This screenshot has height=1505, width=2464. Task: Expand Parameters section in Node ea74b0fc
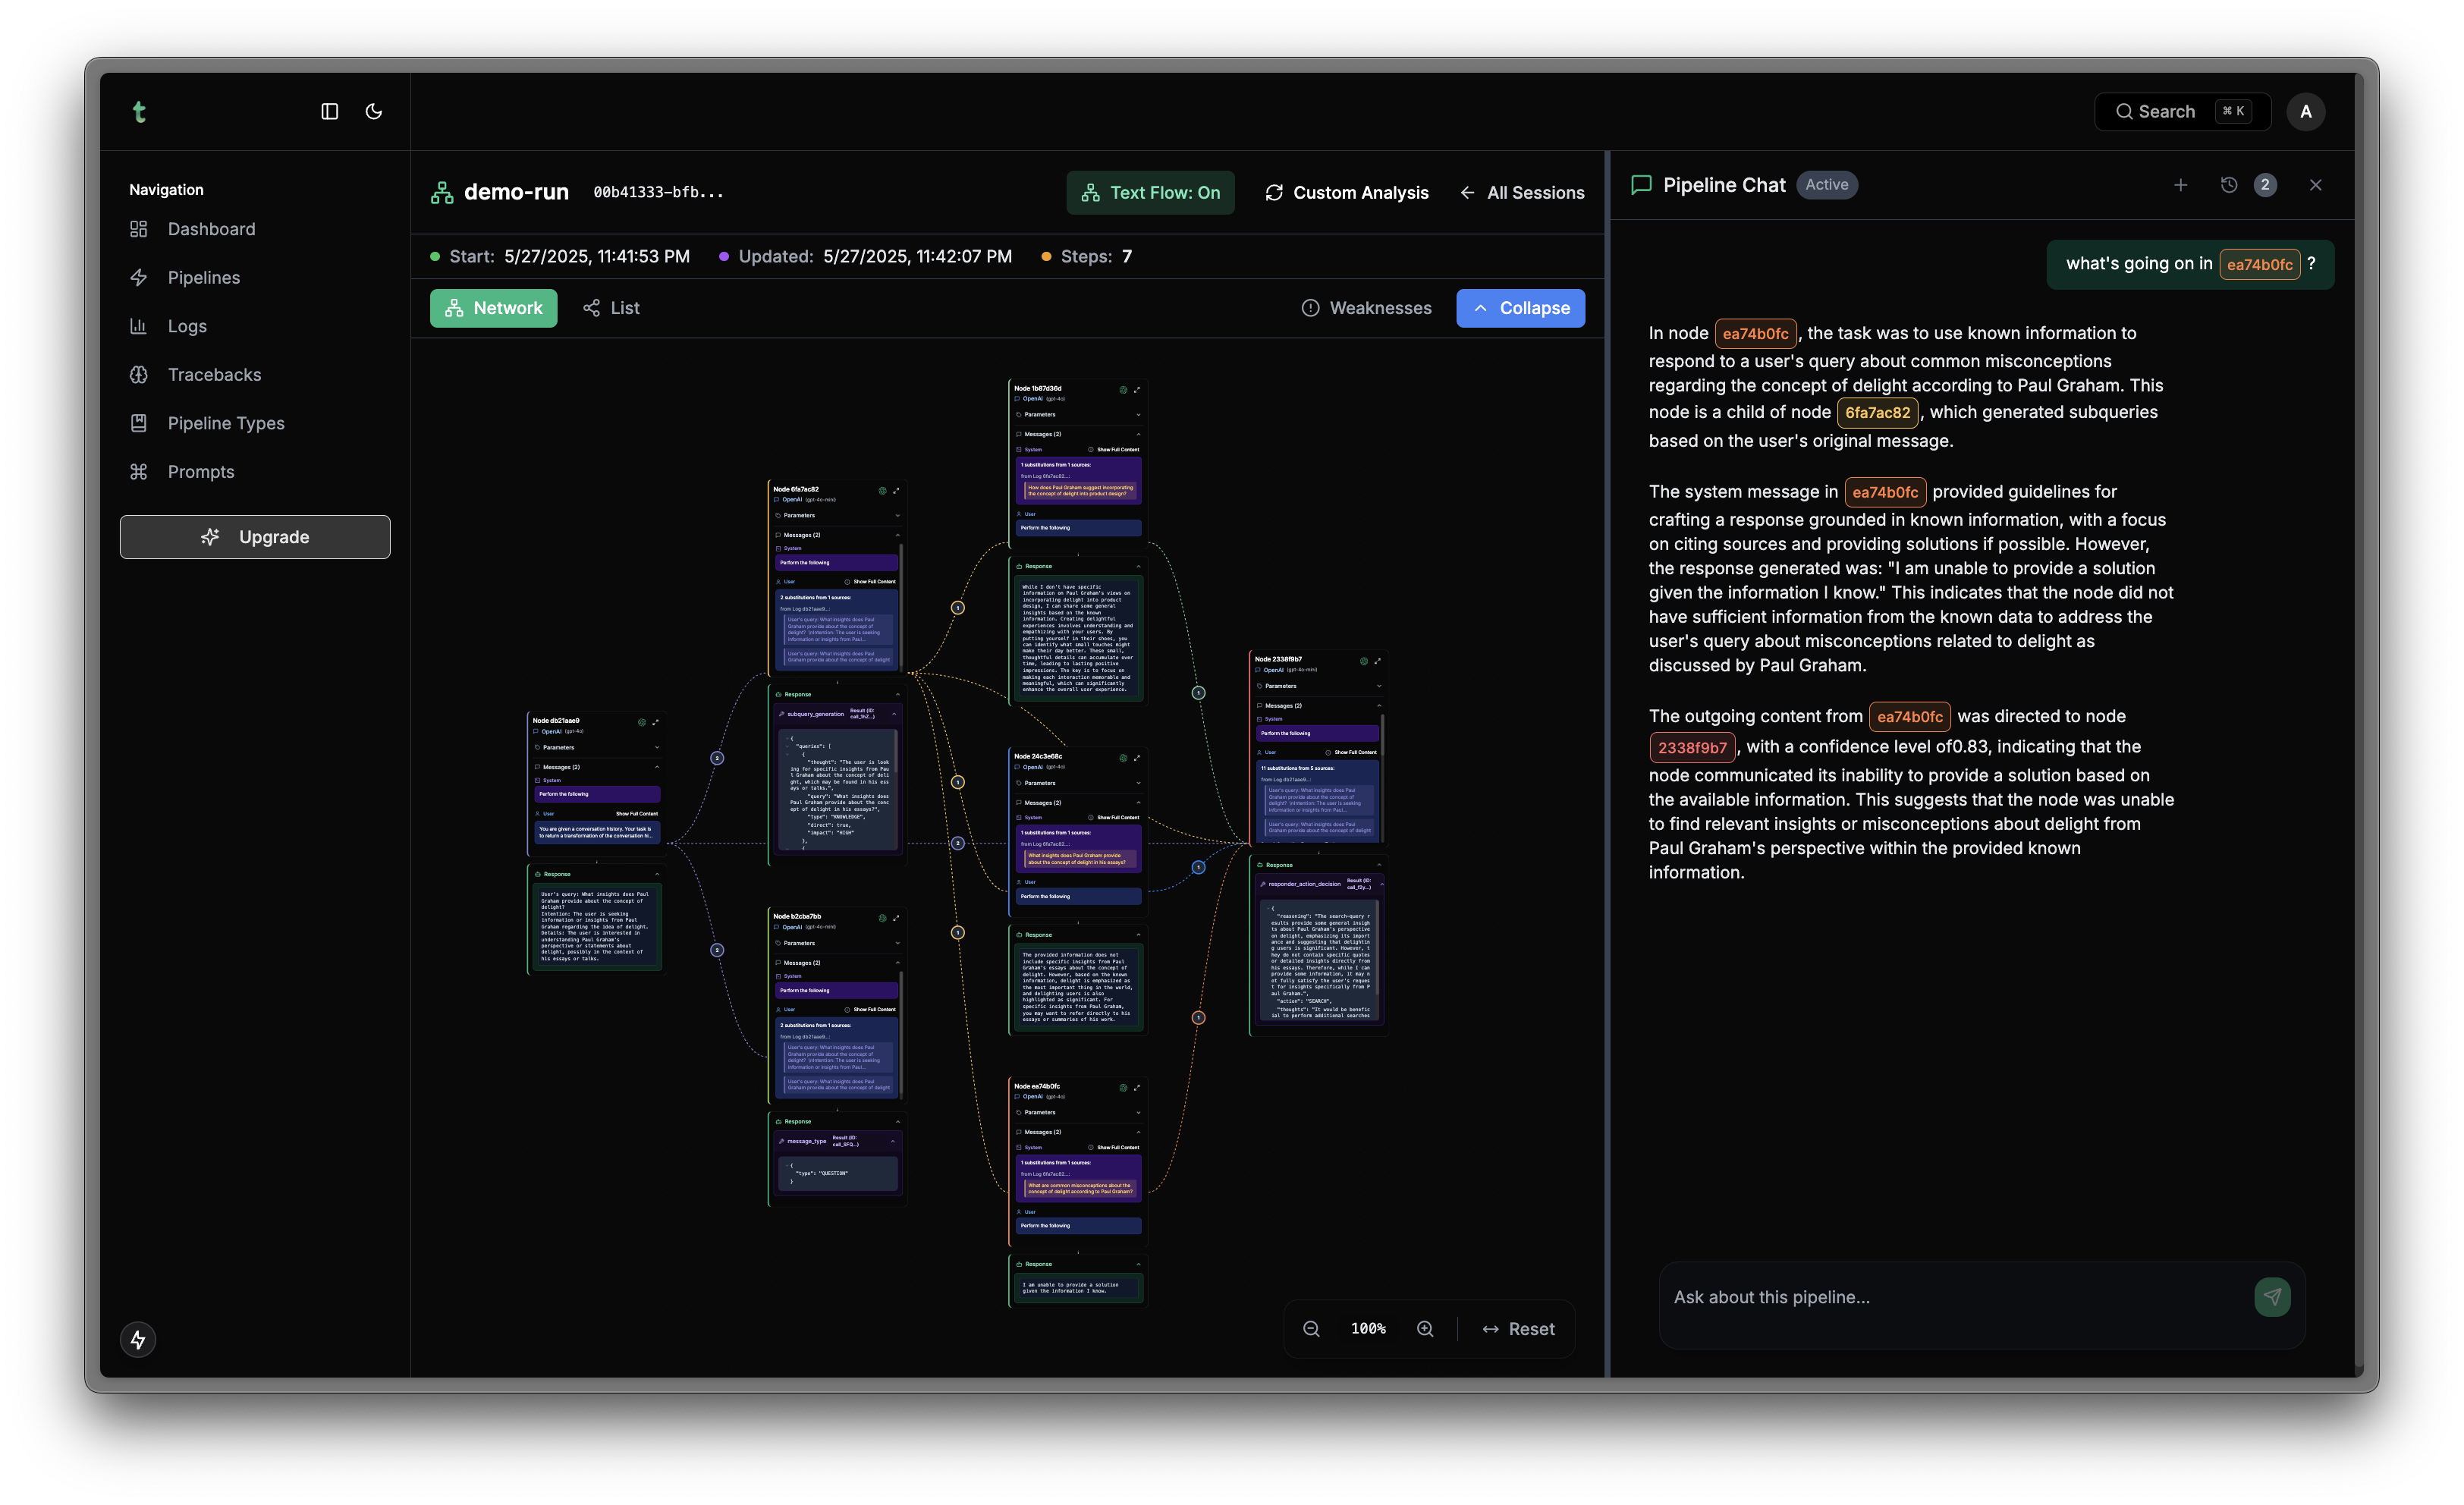coord(1077,1112)
